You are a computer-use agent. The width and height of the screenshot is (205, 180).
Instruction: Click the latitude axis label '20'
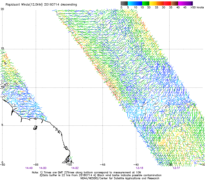(x=2, y=9)
